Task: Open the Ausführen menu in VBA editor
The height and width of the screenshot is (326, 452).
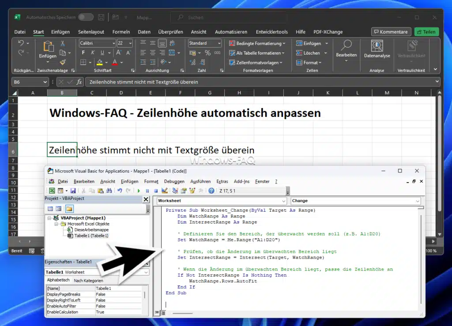Action: pos(200,181)
